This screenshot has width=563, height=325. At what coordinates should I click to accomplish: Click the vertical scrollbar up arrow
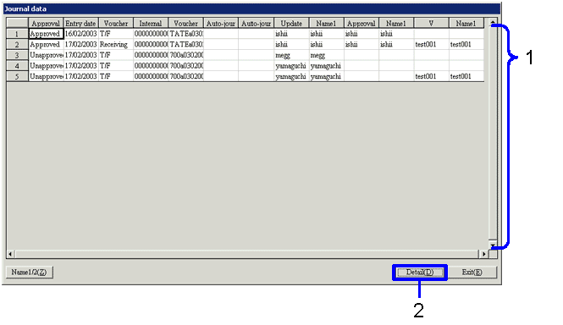tap(493, 22)
